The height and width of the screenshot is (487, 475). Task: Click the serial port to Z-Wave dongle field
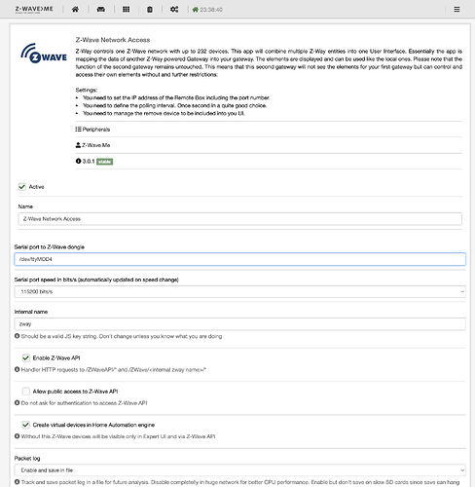(x=239, y=259)
